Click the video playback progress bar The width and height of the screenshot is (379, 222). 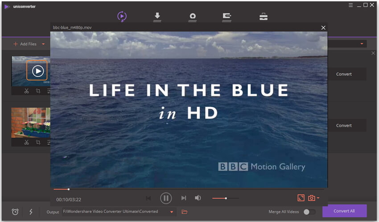point(189,189)
